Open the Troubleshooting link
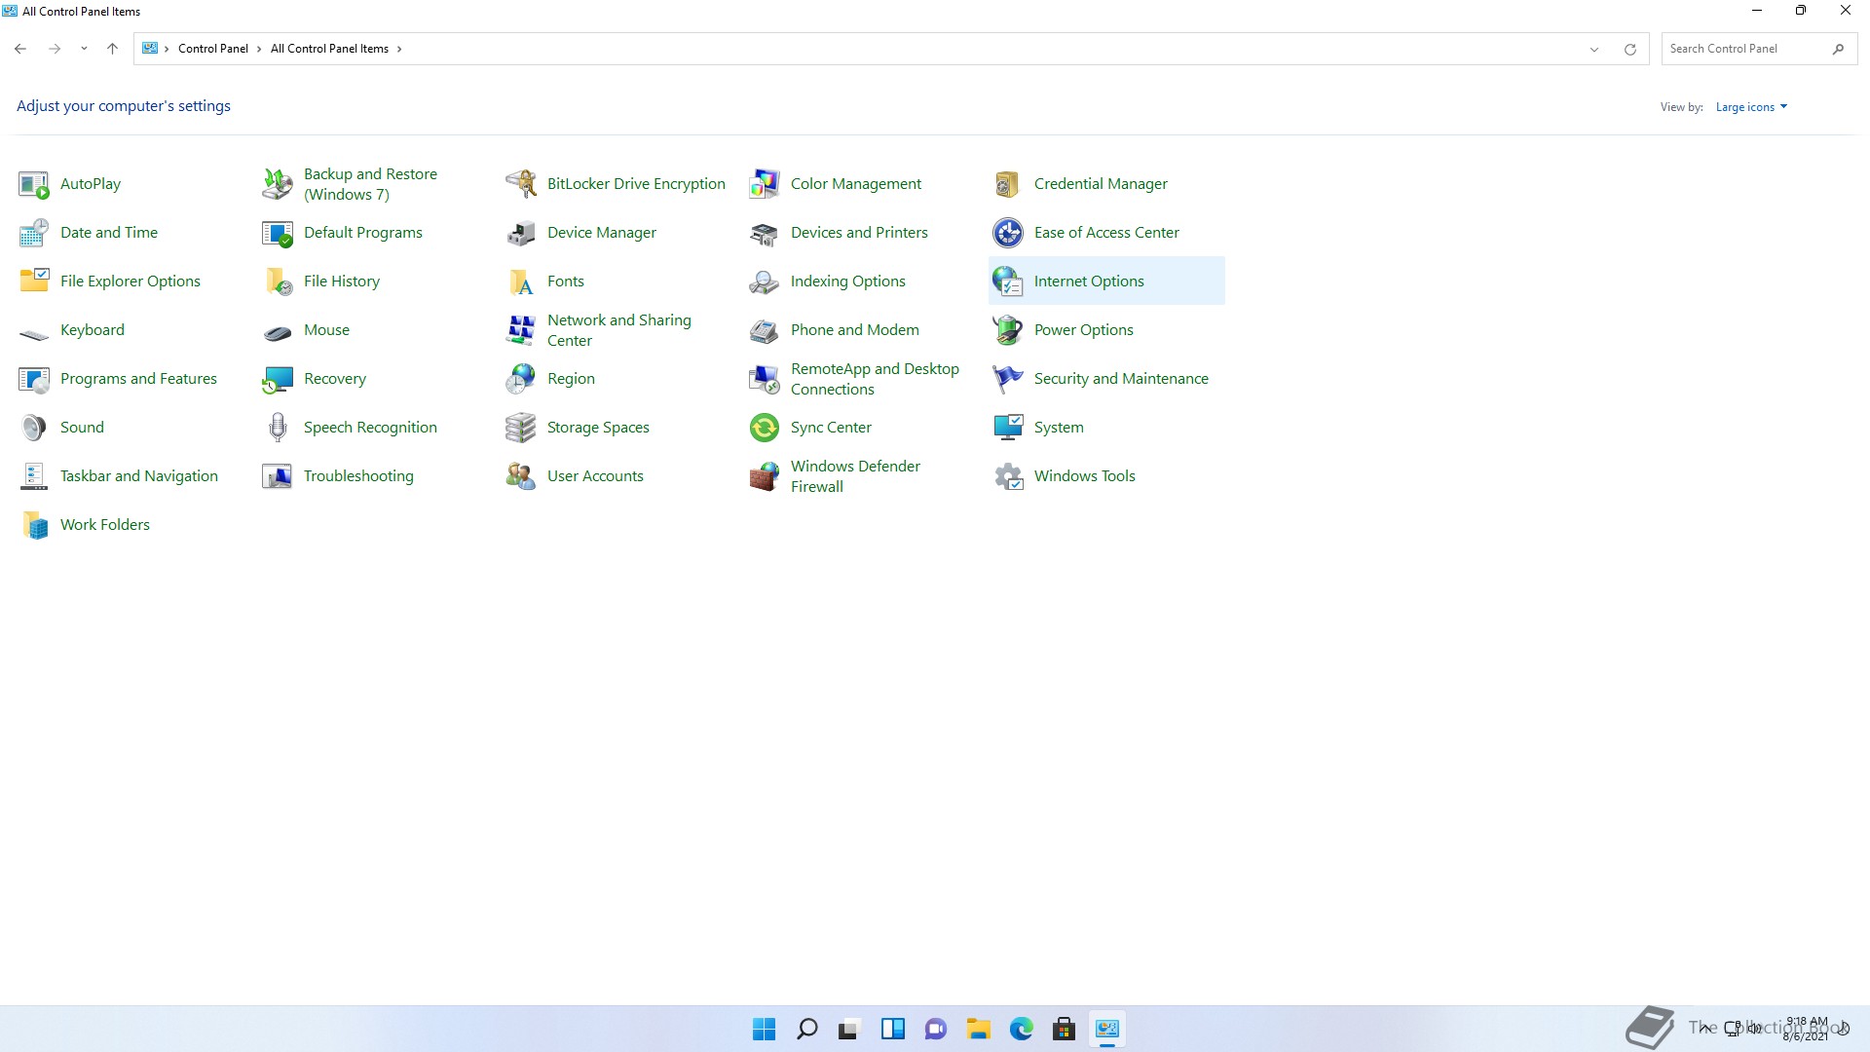Screen dimensions: 1870x1052 (358, 476)
